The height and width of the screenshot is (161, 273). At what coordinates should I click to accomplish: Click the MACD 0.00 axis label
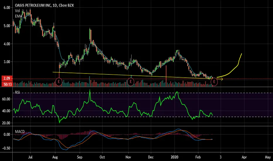(7, 134)
